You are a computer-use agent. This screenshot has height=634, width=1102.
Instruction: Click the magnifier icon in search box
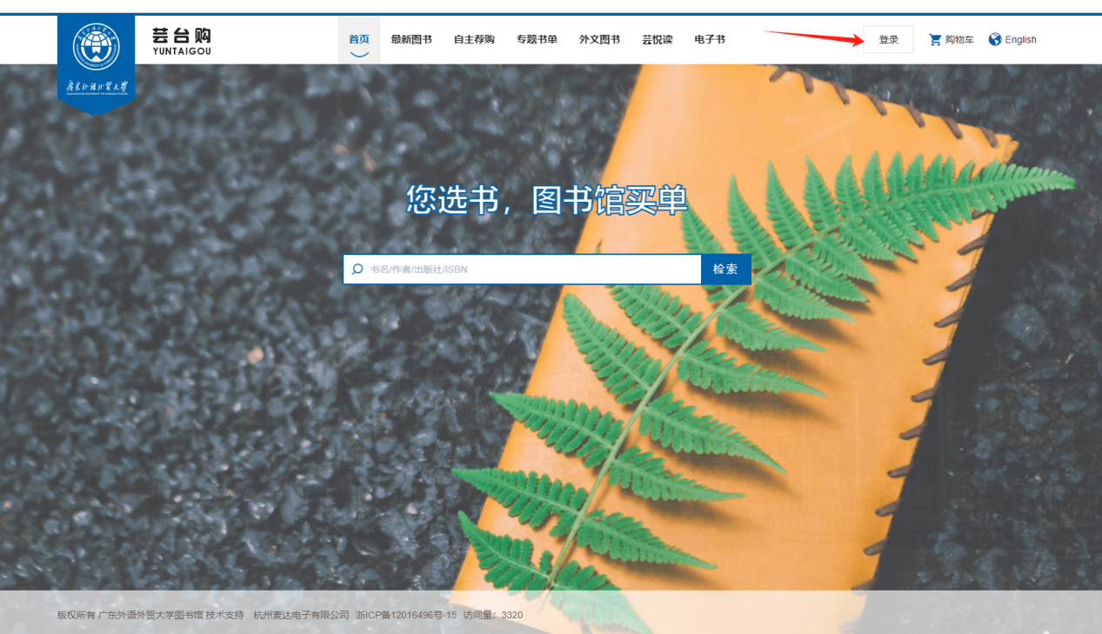(x=357, y=270)
